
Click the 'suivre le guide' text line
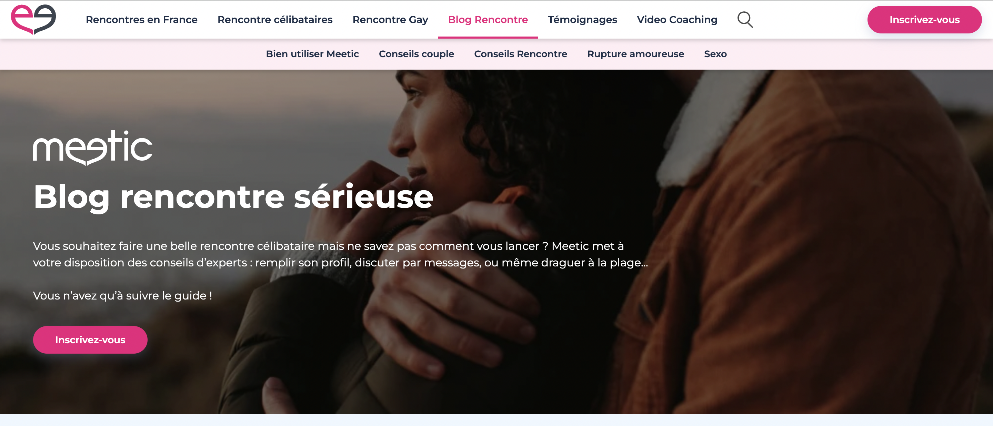(x=123, y=296)
